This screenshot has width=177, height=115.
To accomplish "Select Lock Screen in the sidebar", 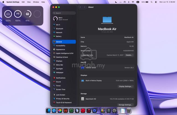I will pyautogui.click(x=64, y=95).
